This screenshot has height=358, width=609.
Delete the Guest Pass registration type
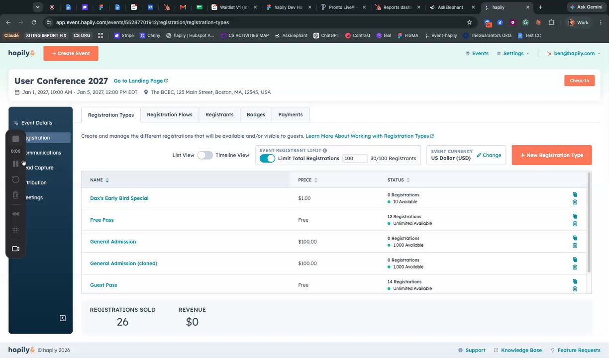pos(575,288)
